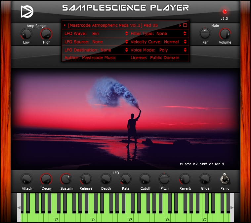Play the C5 key on keyboard
The height and width of the screenshot is (223, 251).
click(x=131, y=218)
